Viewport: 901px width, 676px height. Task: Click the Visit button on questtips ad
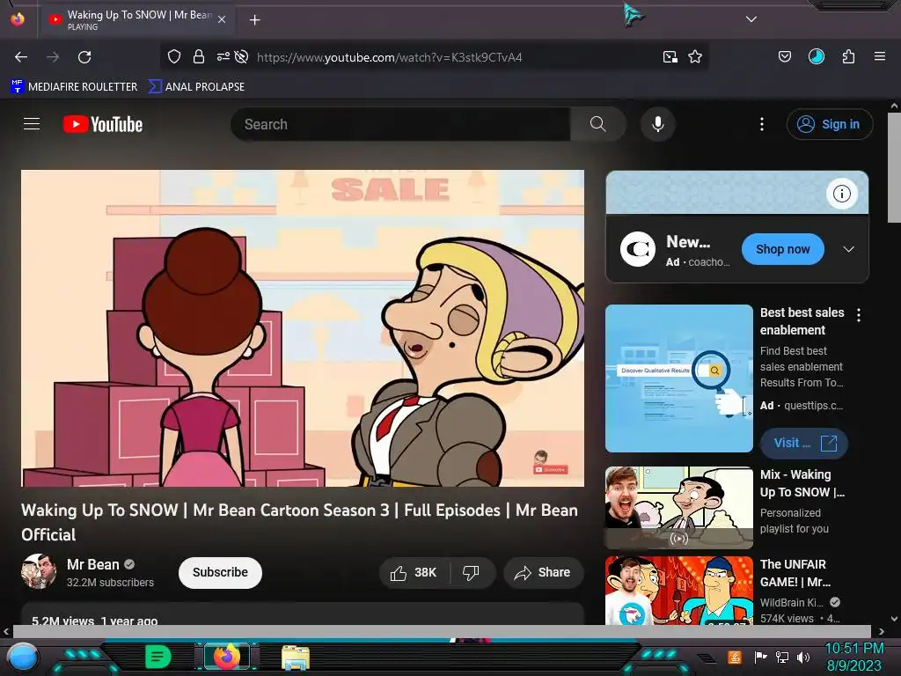tap(804, 444)
